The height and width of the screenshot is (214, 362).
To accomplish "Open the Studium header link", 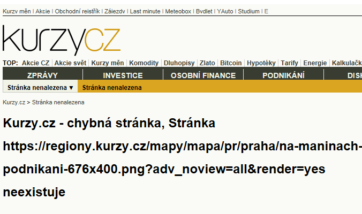I will [x=248, y=11].
